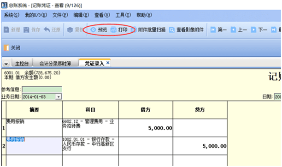Close the 凭证录入 tab with X
Image resolution: width=282 pixels, height=167 pixels.
point(108,63)
